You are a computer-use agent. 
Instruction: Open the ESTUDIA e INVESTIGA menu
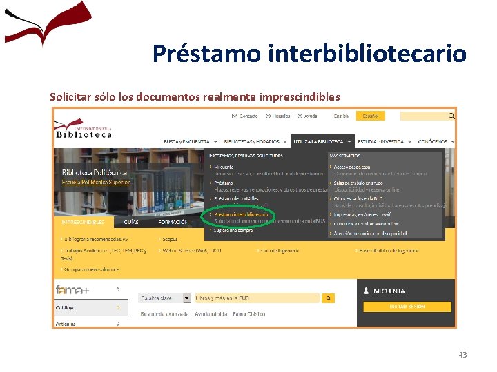pos(380,141)
